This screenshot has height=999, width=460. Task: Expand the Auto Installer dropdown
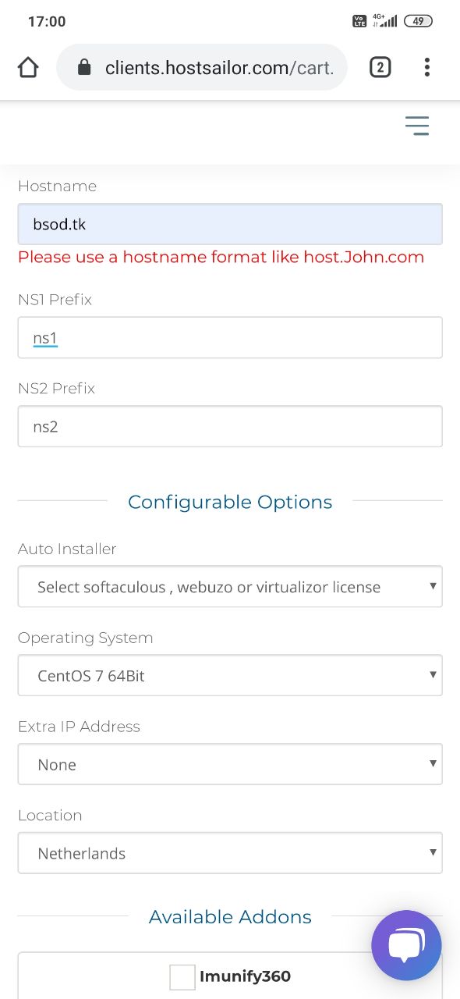(230, 587)
